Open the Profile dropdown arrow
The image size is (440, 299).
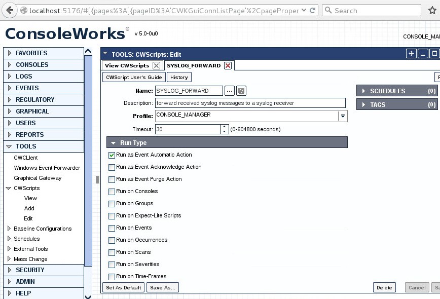tap(343, 116)
